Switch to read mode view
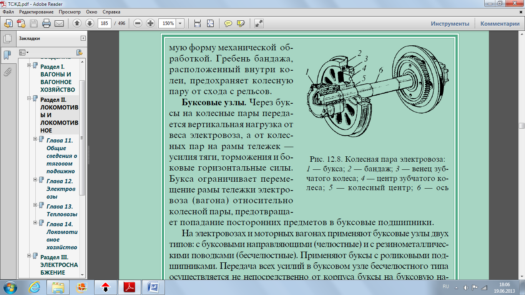Viewport: 525px width, 295px height. (259, 23)
